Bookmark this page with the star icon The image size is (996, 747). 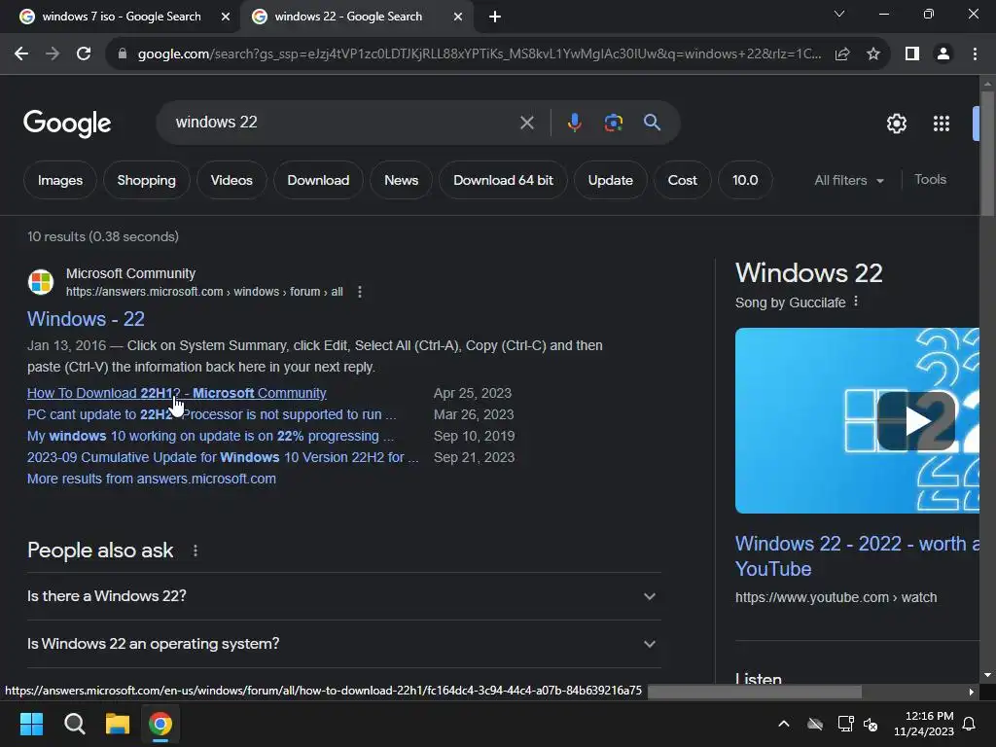pos(873,54)
